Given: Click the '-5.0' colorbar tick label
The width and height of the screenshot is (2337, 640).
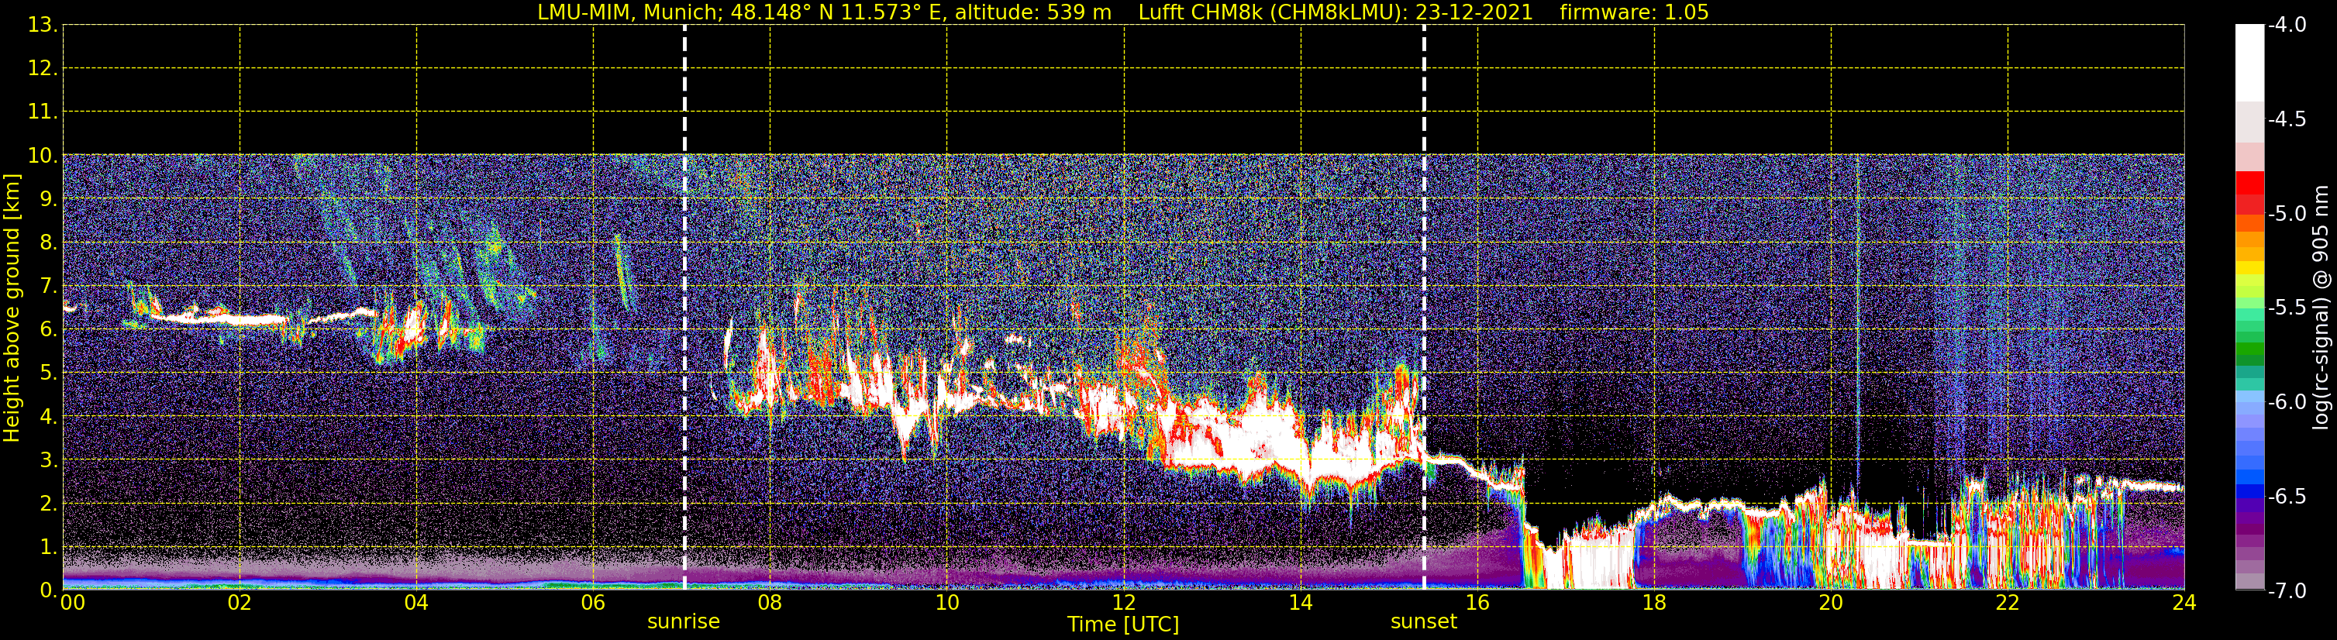Looking at the screenshot, I should click(x=2286, y=214).
